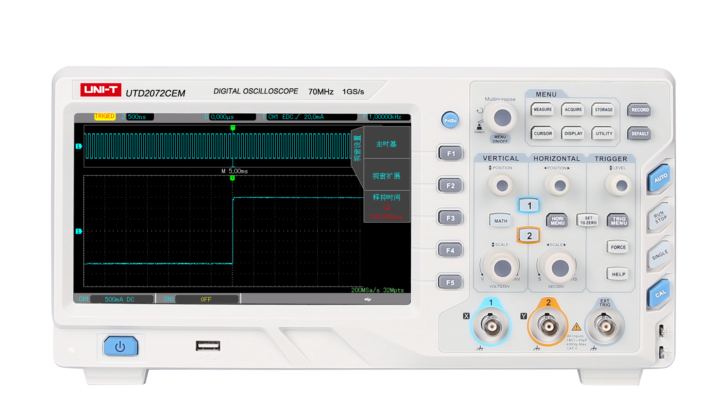Open the MEASURE menu
This screenshot has height=420, width=726.
(x=542, y=109)
